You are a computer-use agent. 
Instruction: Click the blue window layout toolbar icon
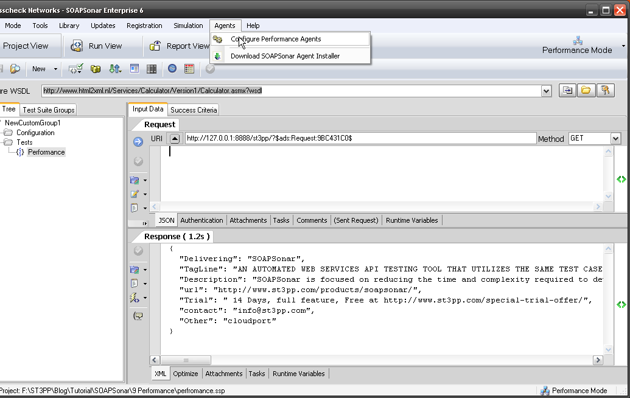[x=134, y=69]
